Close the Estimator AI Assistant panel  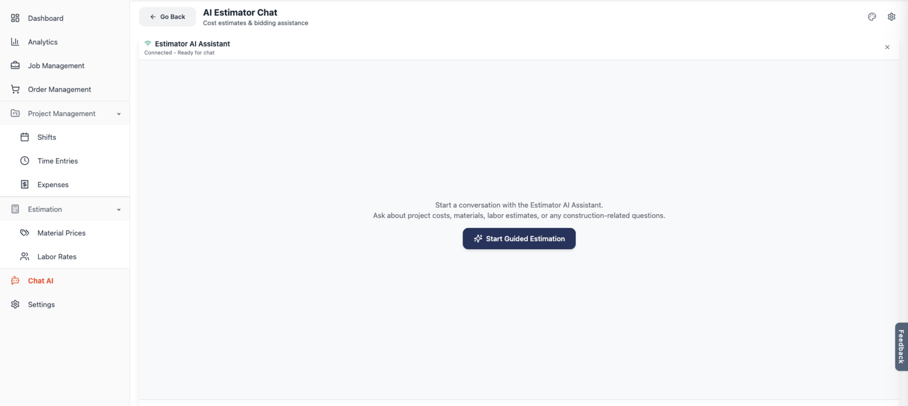coord(887,47)
